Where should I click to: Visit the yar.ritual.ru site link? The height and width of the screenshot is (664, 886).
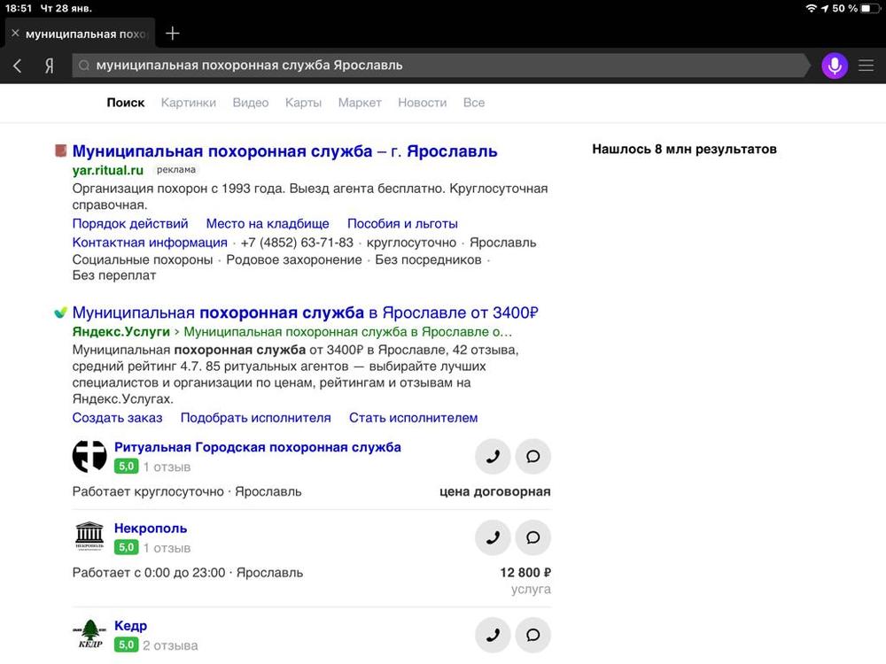(x=108, y=170)
